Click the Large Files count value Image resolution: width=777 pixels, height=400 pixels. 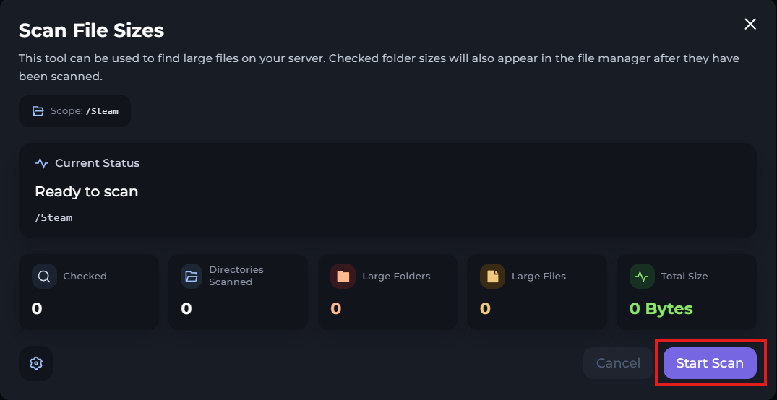tap(485, 309)
